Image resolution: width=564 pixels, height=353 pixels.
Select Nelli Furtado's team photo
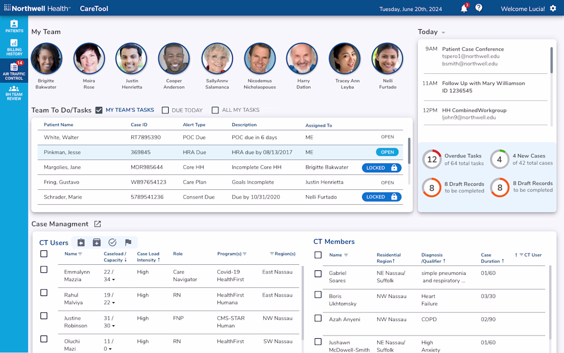coord(387,58)
